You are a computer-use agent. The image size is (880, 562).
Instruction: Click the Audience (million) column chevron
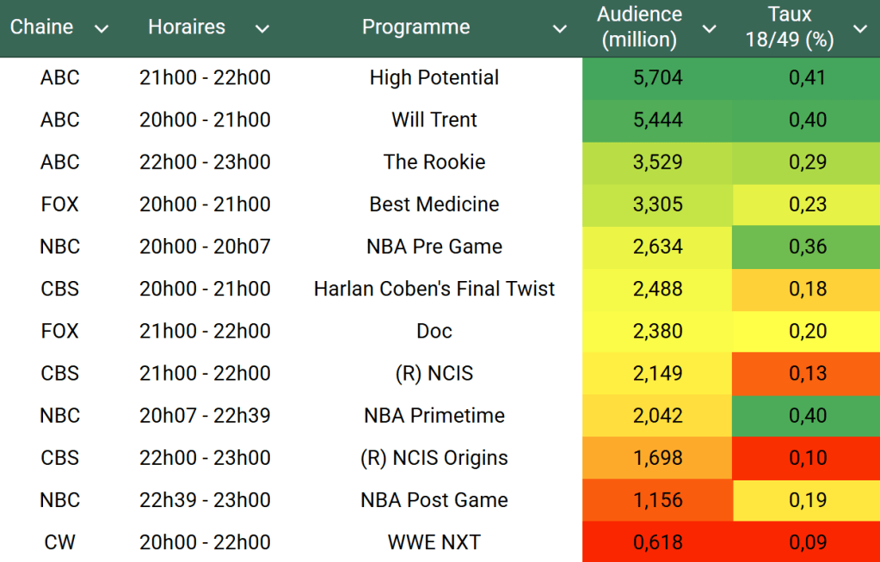709,29
